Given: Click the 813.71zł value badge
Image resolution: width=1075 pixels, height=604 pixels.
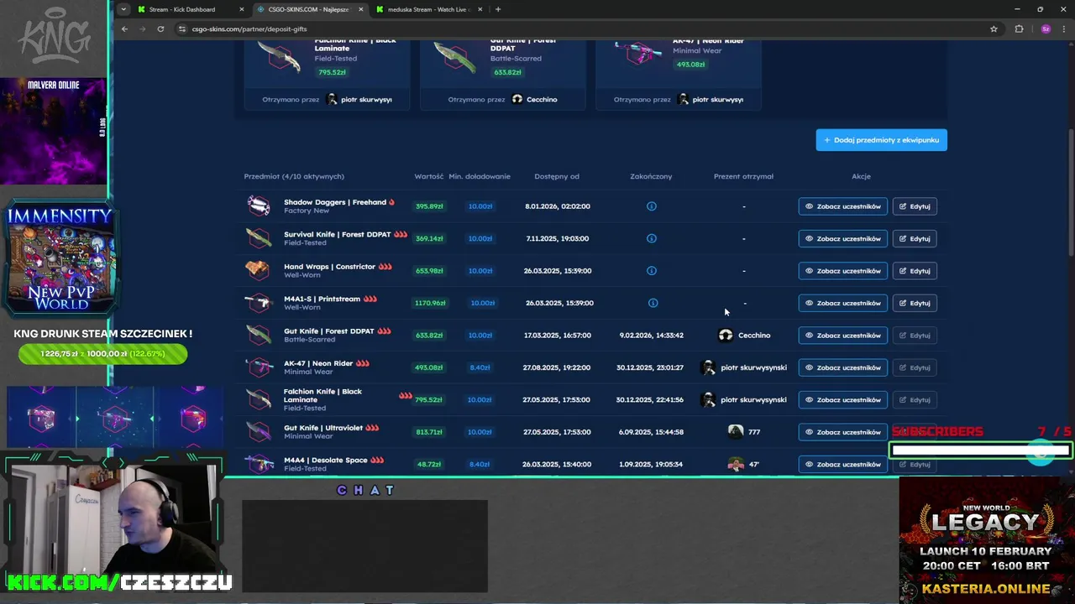Looking at the screenshot, I should (429, 432).
